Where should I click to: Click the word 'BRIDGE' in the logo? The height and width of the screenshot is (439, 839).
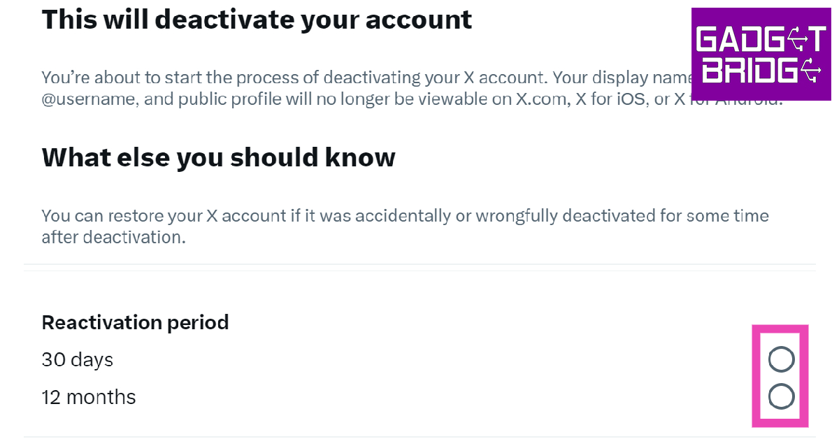tap(752, 71)
